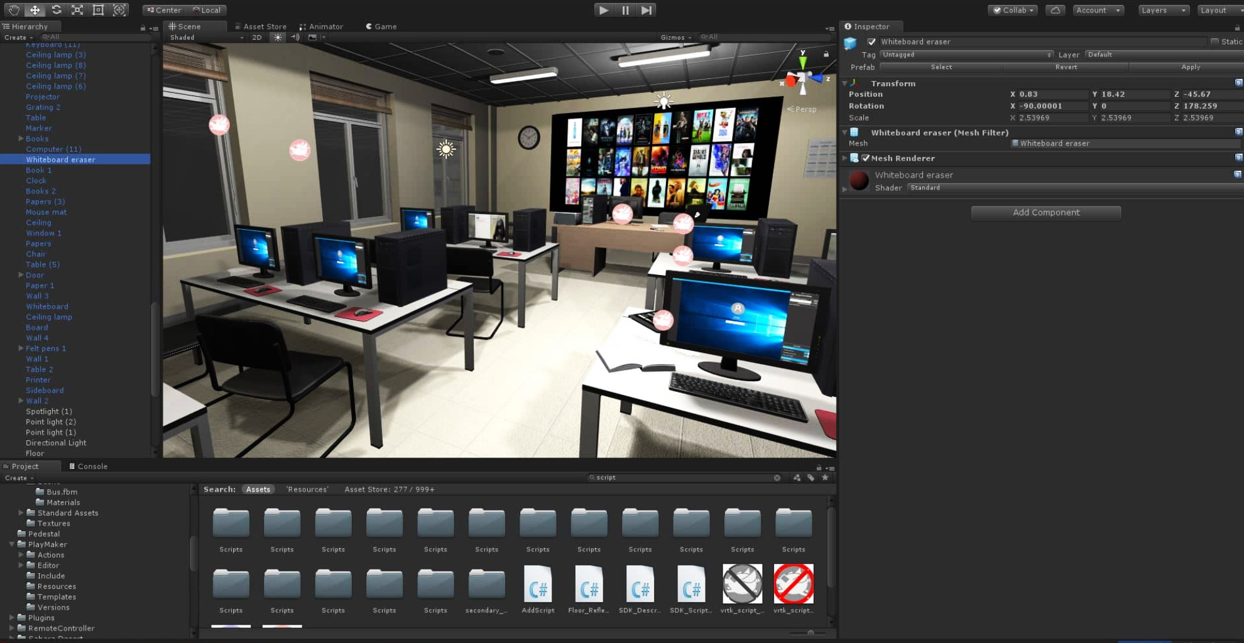Switch to the Console tab
Viewport: 1244px width, 643px height.
click(88, 466)
